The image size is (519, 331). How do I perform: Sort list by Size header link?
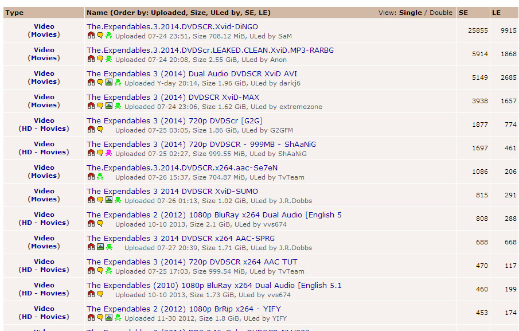point(198,13)
